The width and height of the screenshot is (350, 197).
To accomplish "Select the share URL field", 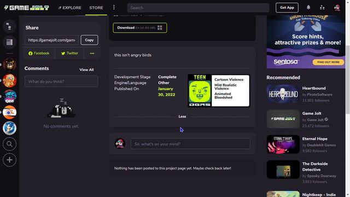I will [x=51, y=40].
